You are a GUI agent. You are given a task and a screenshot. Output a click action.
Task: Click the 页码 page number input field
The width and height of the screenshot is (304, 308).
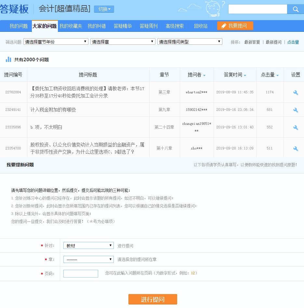point(81,273)
